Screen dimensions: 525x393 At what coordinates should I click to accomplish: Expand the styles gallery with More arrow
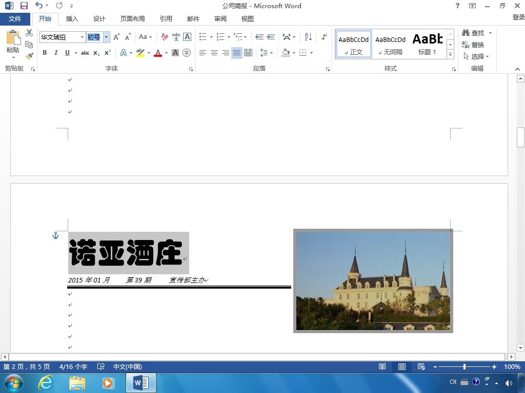pyautogui.click(x=451, y=54)
